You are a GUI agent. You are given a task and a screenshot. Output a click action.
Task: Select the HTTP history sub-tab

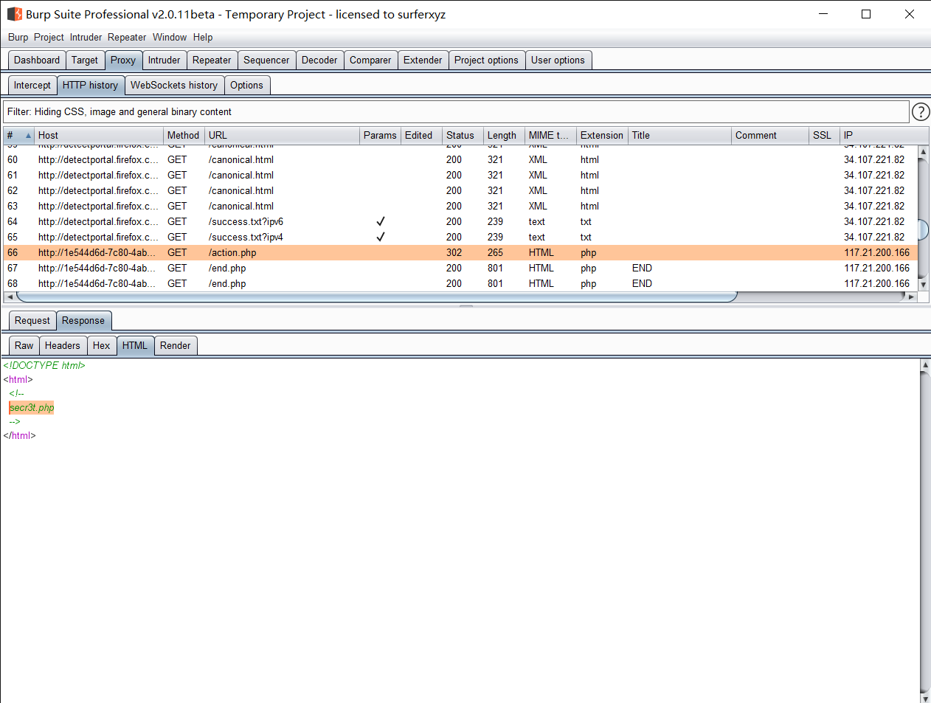point(90,85)
